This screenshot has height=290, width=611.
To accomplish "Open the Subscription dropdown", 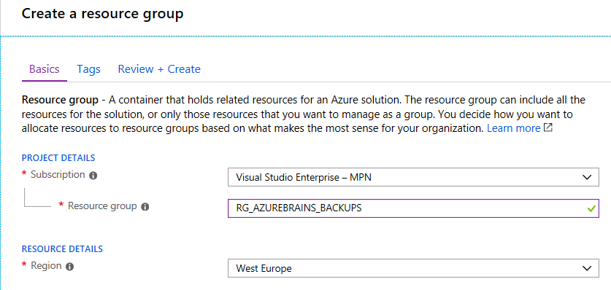I will point(413,177).
